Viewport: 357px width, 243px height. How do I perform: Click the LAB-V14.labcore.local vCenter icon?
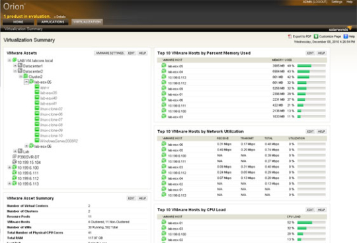[x=15, y=60]
